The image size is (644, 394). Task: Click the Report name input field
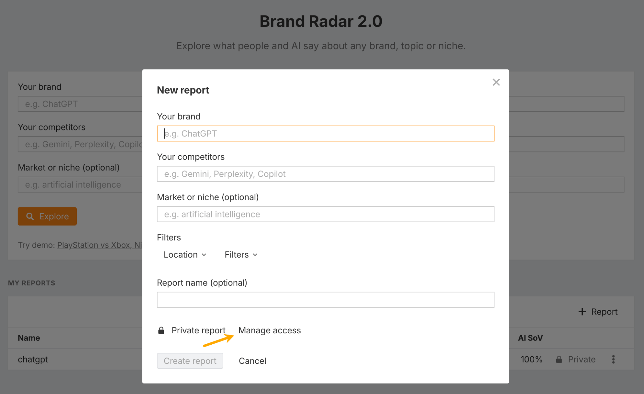point(325,300)
